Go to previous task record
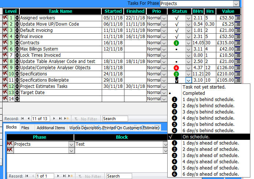Image resolution: width=254 pixels, height=179 pixels. click(x=29, y=119)
